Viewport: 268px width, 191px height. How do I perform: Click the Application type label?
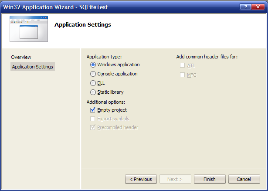point(104,57)
